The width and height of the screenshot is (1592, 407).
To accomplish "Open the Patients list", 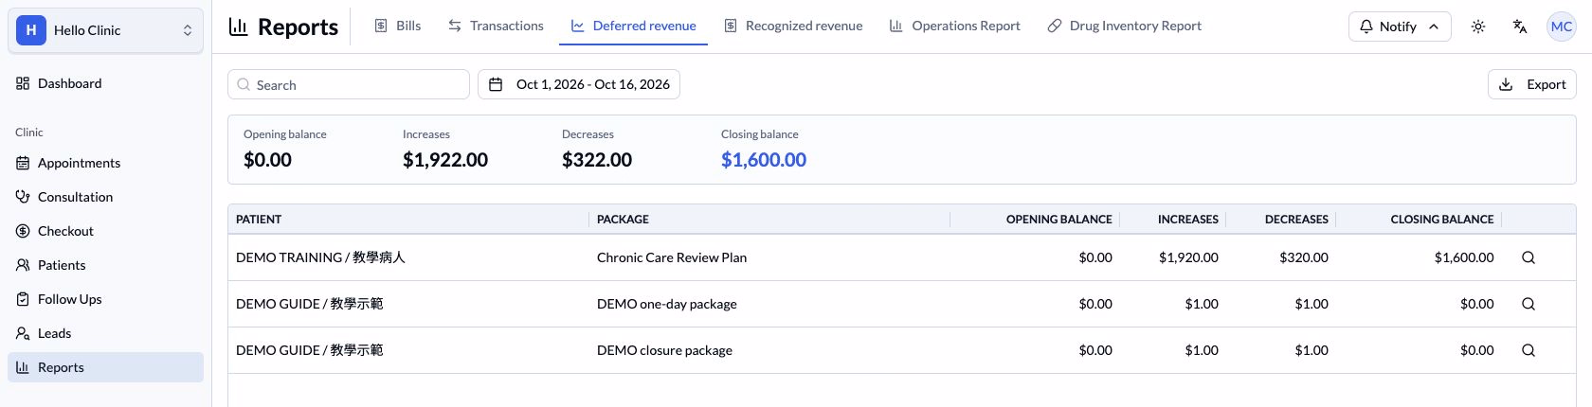I will [105, 265].
